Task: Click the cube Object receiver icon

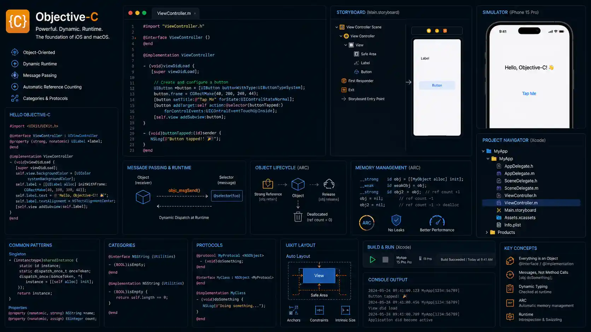Action: pyautogui.click(x=143, y=197)
